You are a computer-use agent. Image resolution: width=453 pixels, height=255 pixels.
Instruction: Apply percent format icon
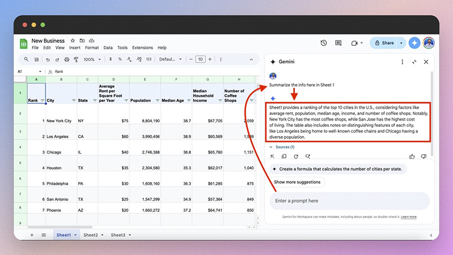coord(119,59)
